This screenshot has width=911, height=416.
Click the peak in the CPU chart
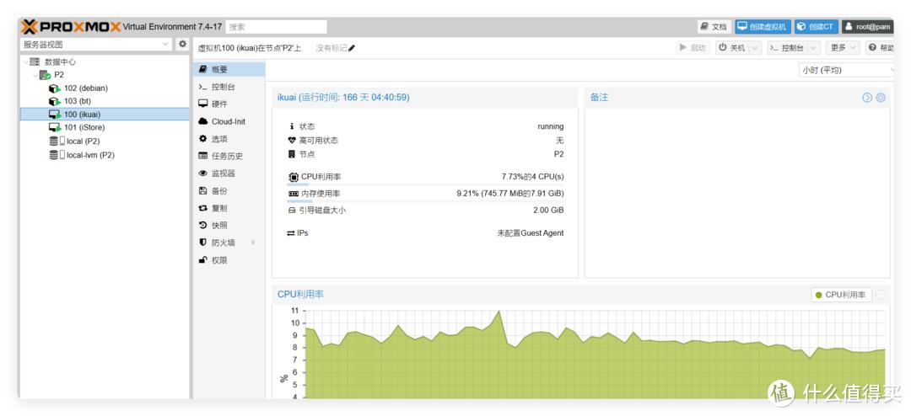[499, 312]
